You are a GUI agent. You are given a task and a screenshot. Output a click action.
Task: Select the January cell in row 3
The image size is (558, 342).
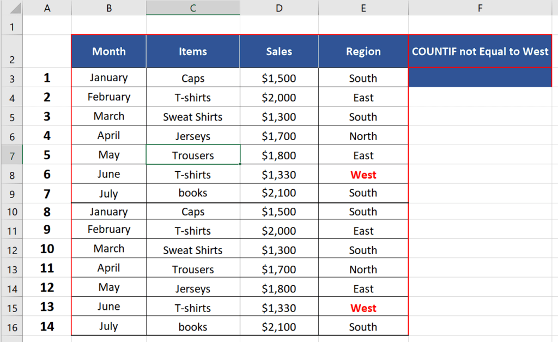108,77
